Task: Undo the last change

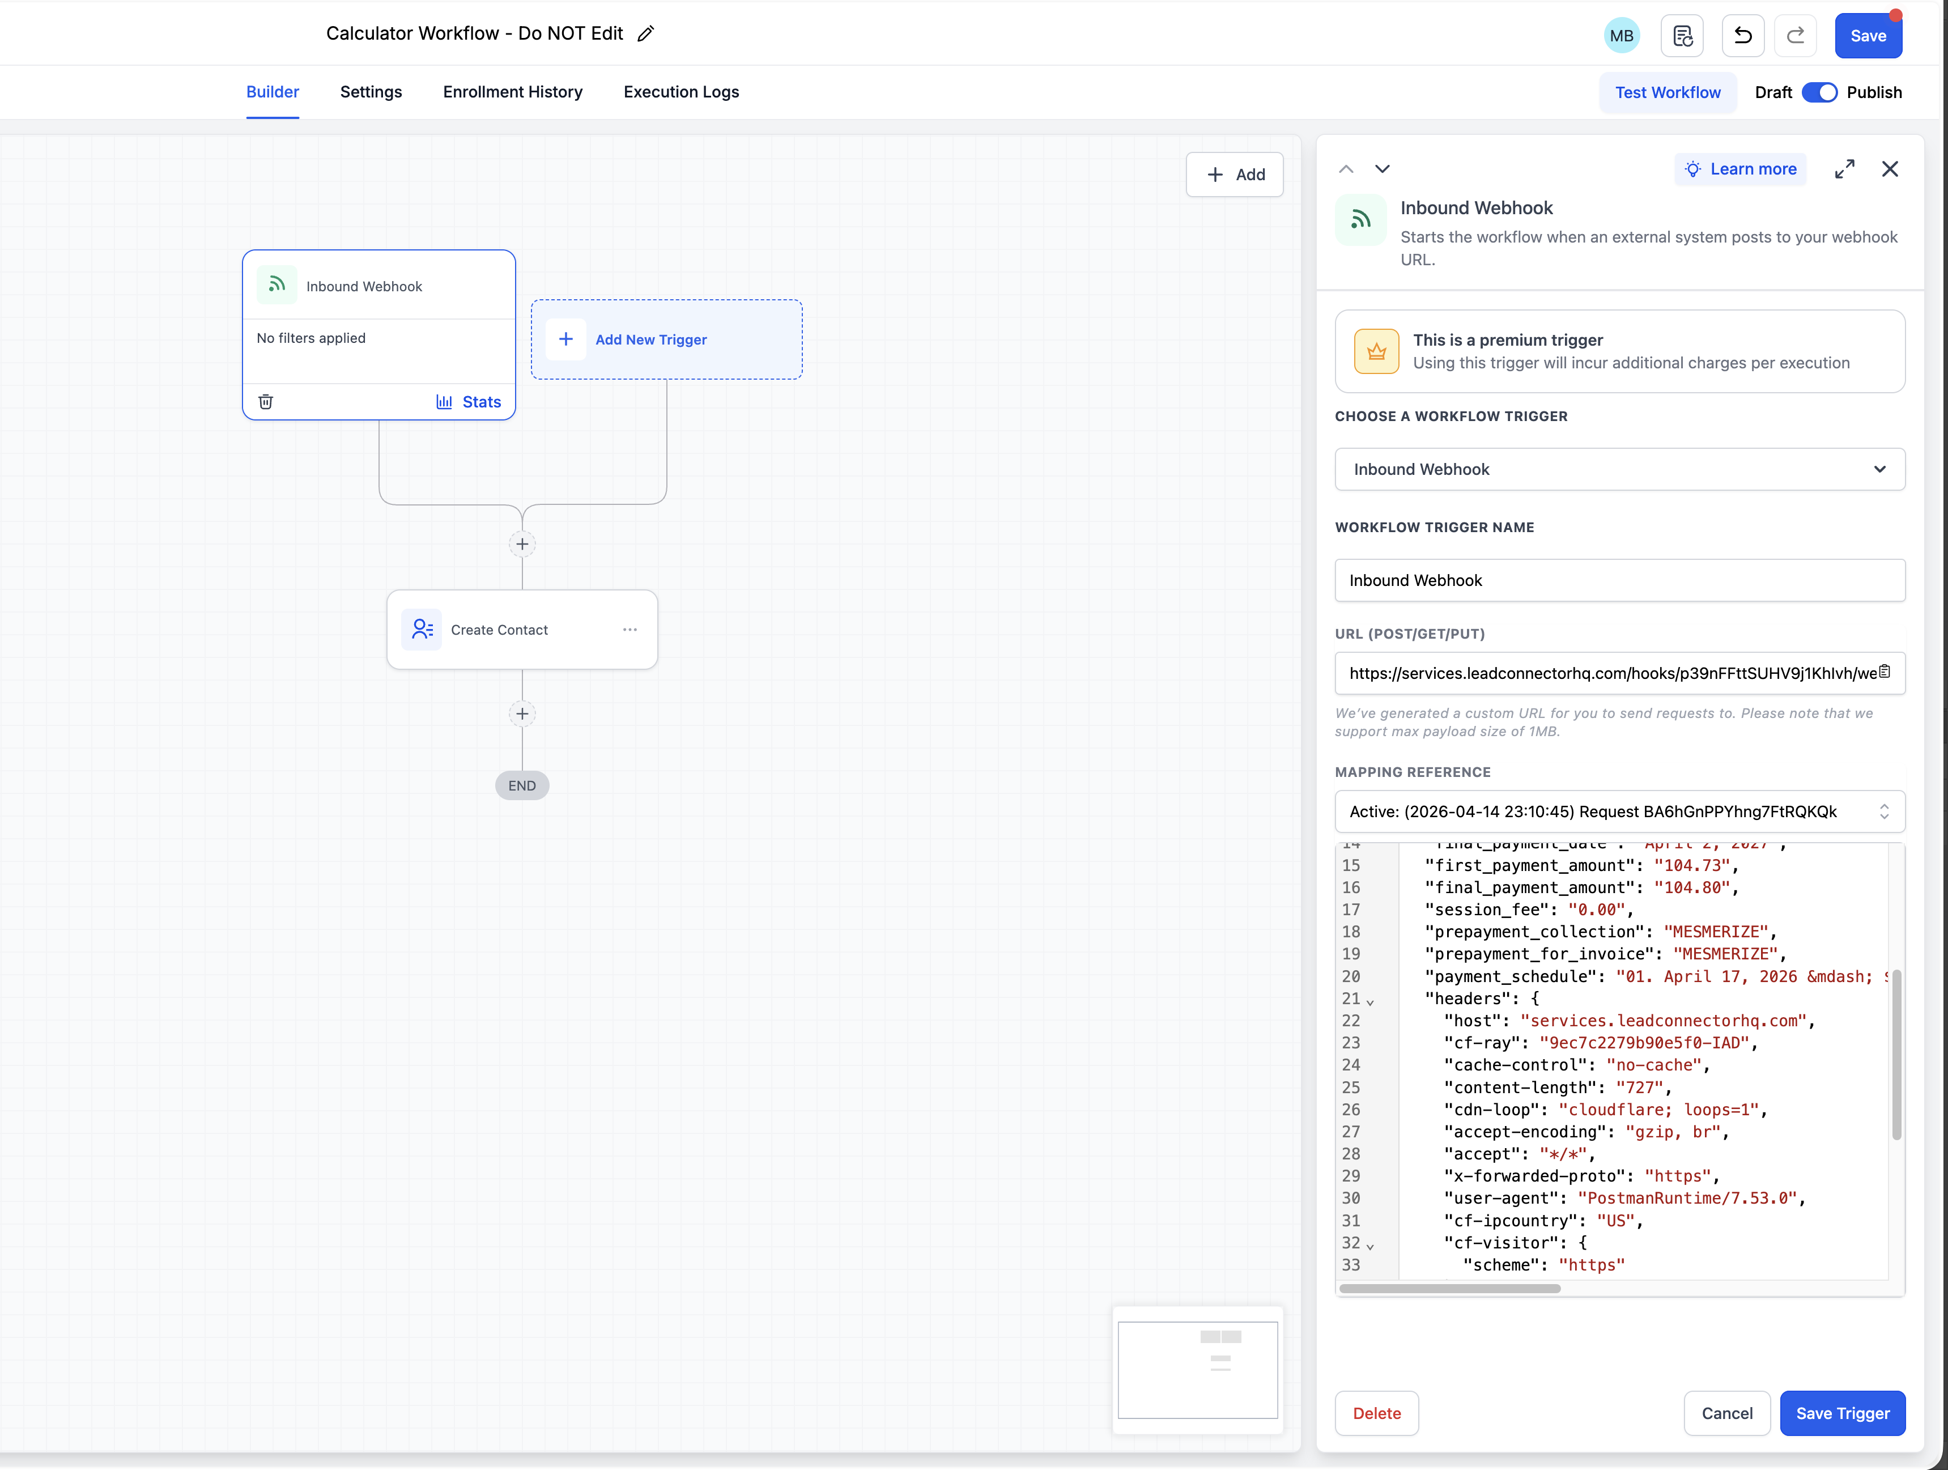Action: (x=1743, y=36)
